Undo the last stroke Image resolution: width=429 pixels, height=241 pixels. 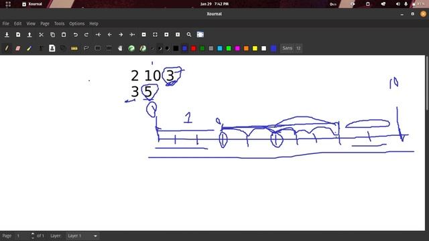75,35
